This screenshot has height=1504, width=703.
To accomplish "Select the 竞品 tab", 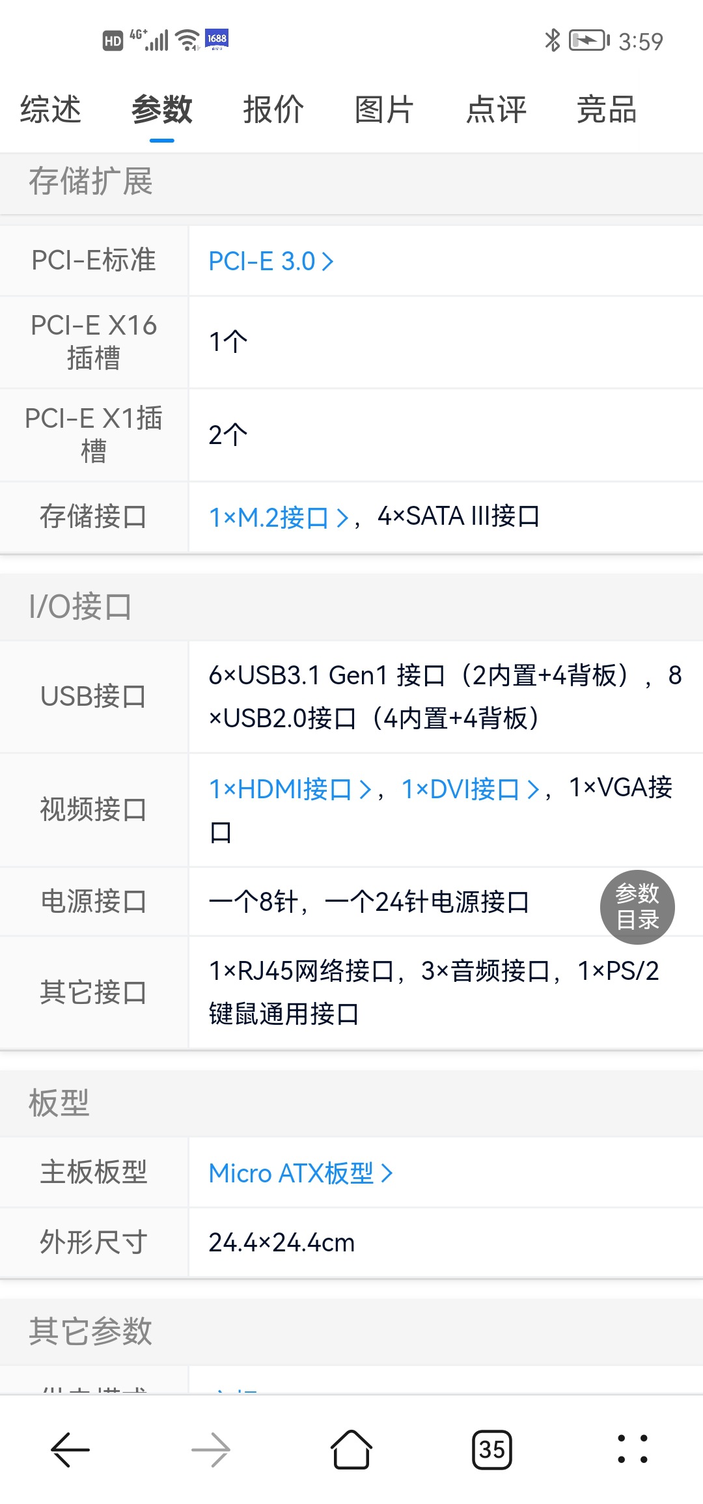I will pos(607,109).
